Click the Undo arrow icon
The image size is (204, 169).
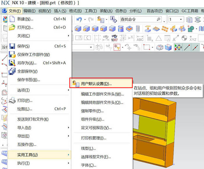79,20
